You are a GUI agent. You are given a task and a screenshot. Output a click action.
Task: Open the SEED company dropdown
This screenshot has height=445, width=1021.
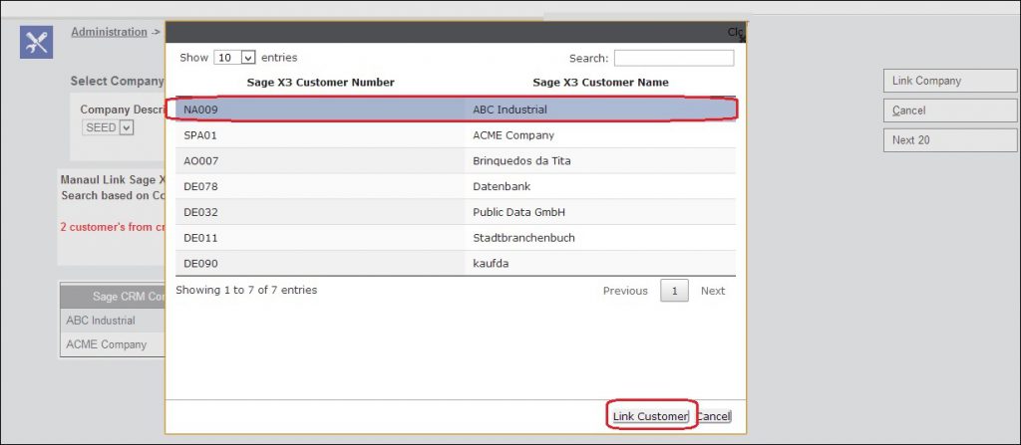pyautogui.click(x=108, y=127)
